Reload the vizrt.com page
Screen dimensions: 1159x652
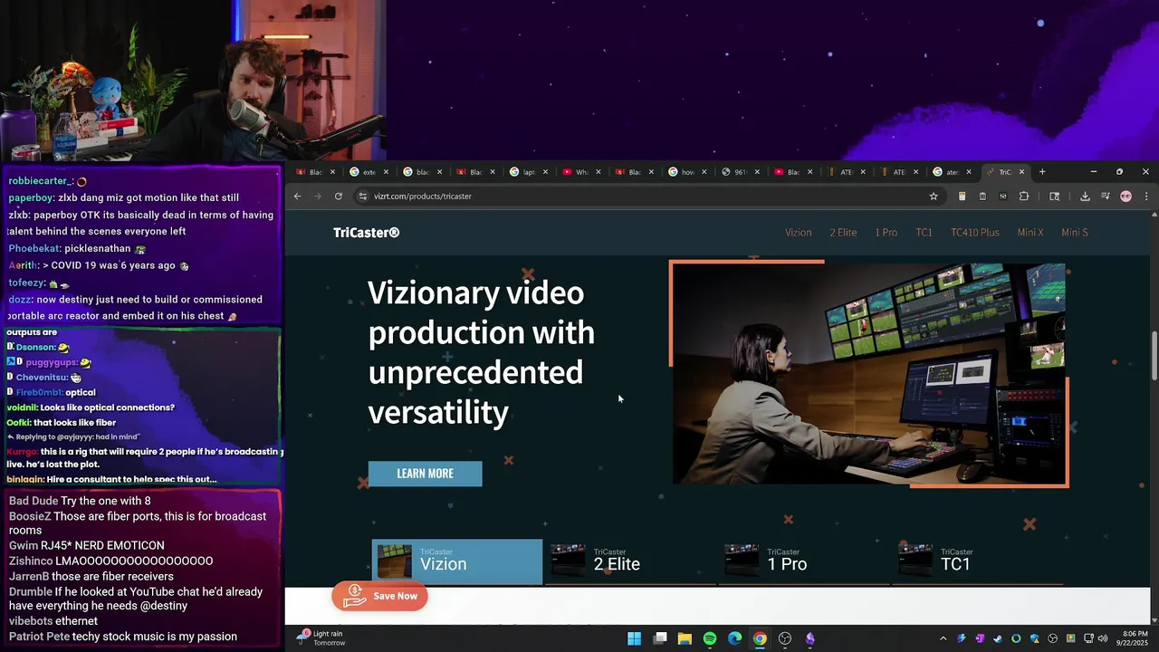click(339, 197)
